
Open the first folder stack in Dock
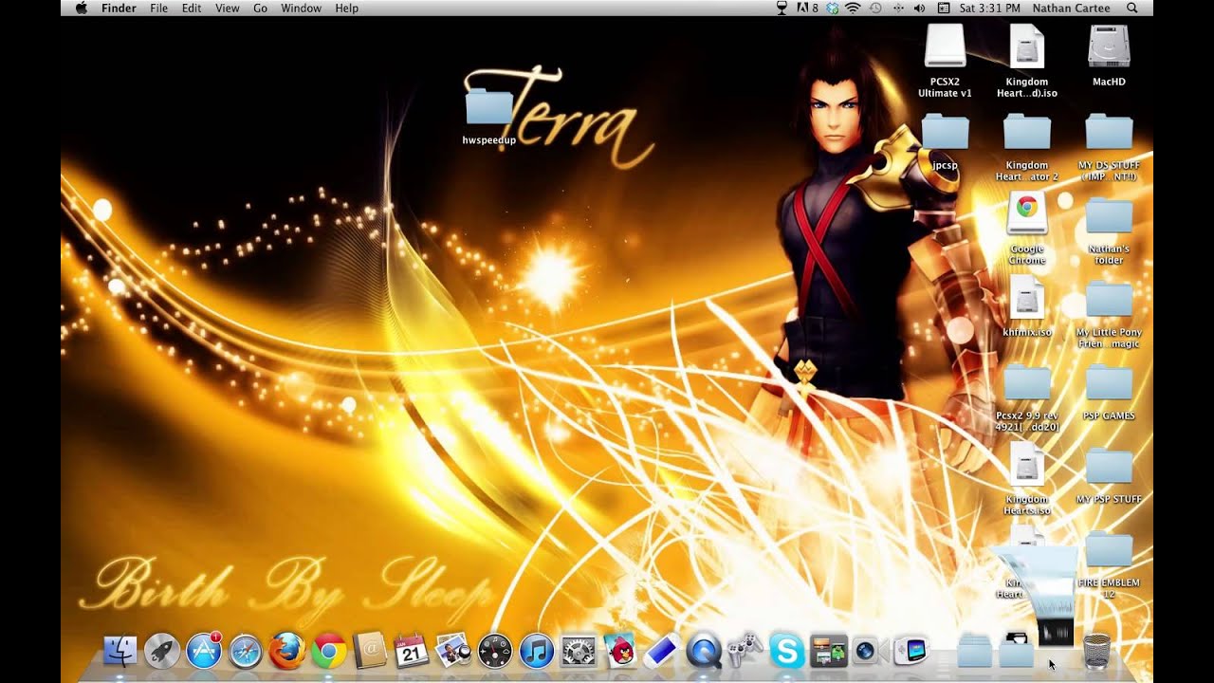click(x=975, y=653)
